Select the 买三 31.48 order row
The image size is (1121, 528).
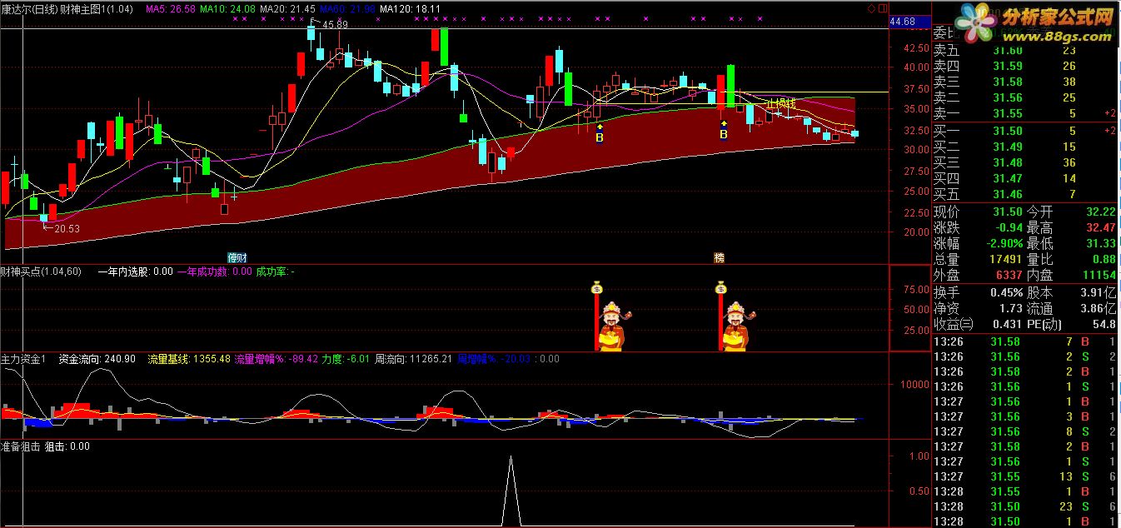tap(1026, 162)
